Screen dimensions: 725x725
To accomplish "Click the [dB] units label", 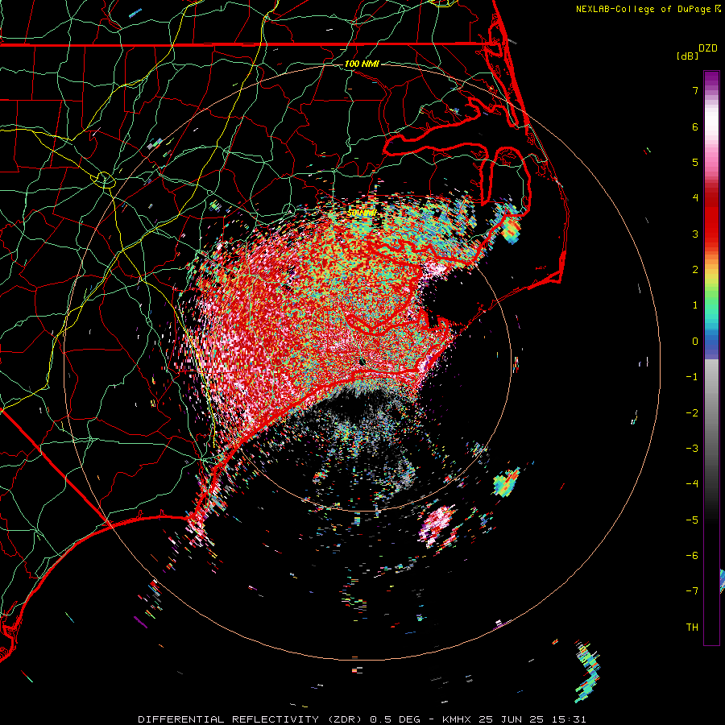I will coord(688,56).
